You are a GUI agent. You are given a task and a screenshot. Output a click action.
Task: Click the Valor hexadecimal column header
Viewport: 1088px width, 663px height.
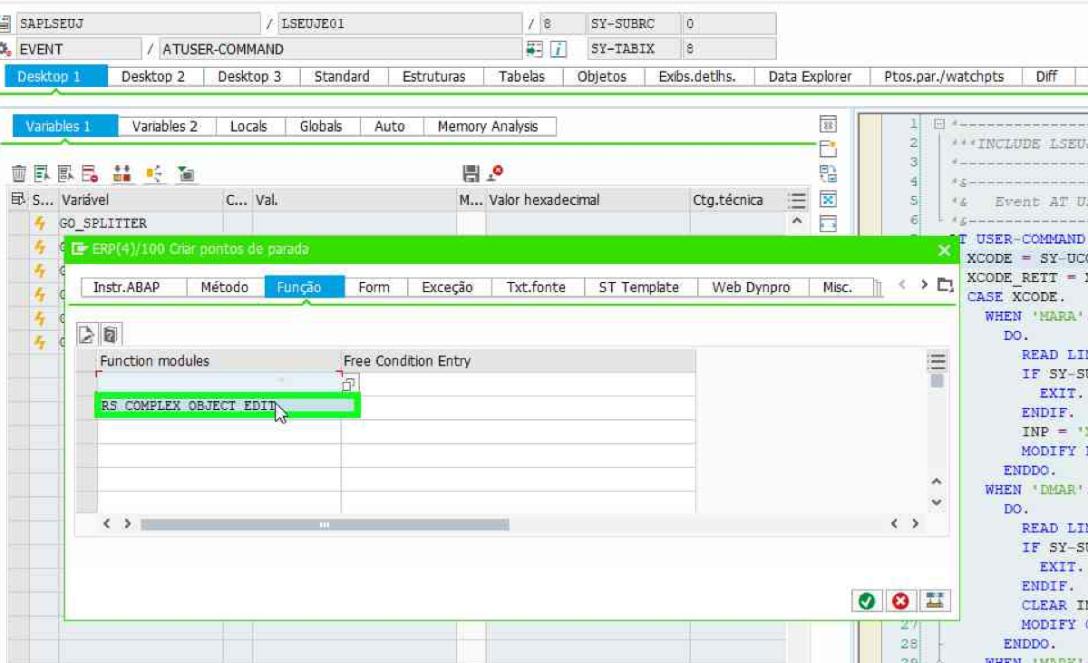tap(588, 200)
